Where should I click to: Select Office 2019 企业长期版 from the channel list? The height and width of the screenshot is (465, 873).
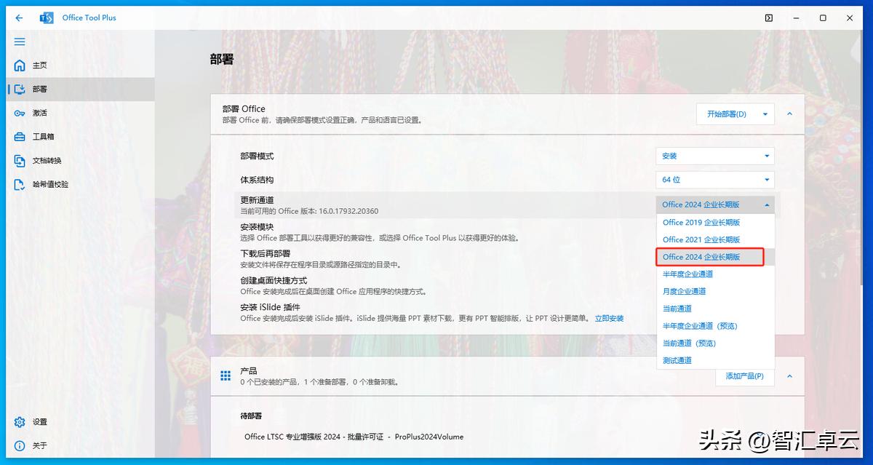pos(700,222)
